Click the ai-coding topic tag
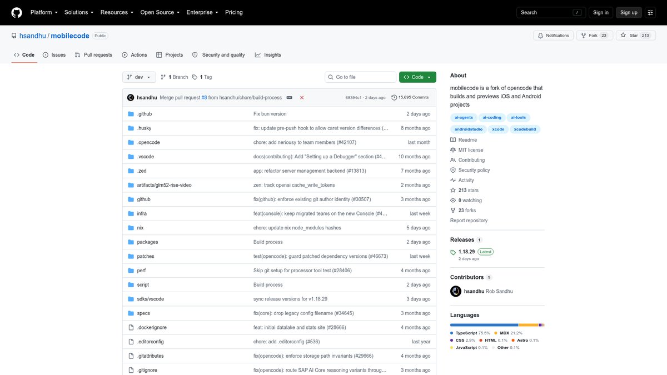Image resolution: width=667 pixels, height=375 pixels. [x=492, y=117]
